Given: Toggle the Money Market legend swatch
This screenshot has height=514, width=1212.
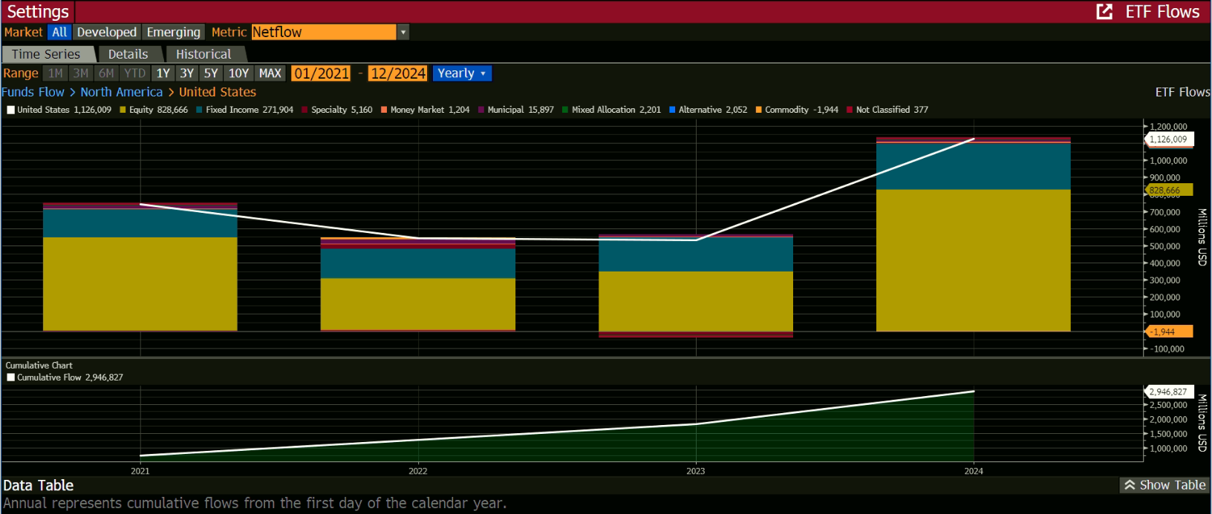Looking at the screenshot, I should pos(384,110).
